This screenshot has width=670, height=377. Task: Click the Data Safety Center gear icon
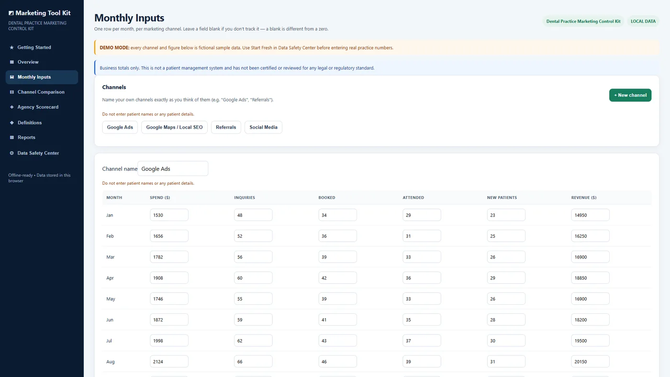click(11, 153)
